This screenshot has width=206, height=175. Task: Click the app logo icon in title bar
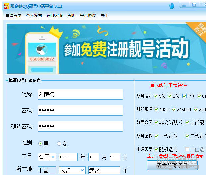(x=6, y=6)
